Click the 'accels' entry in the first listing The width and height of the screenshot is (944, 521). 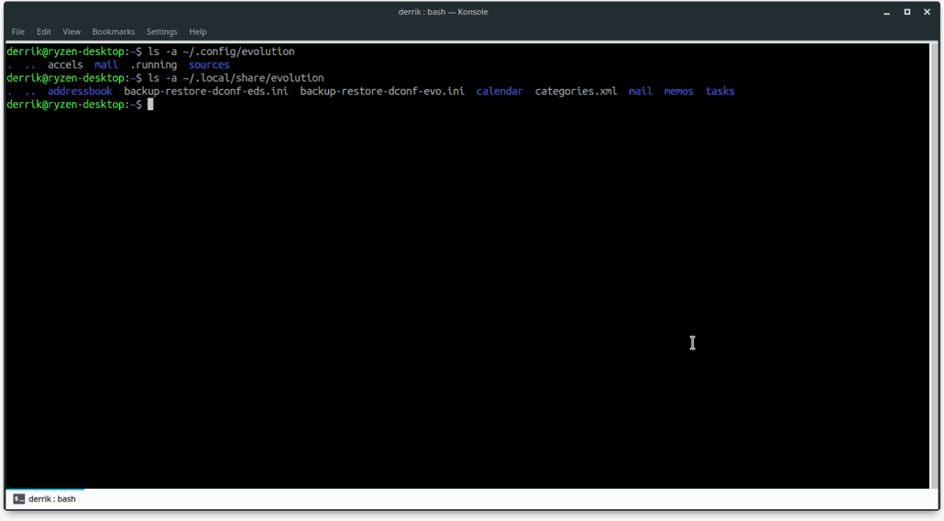(65, 65)
